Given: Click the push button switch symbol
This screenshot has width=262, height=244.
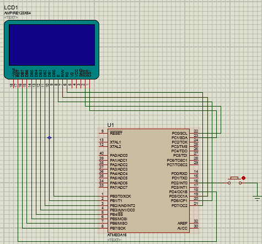Looking at the screenshot, I should tap(235, 181).
